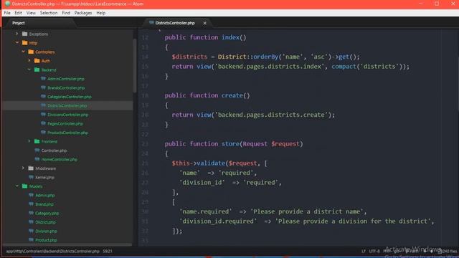This screenshot has height=258, width=459.
Task: Click the CategoriesController.php file icon
Action: coord(43,97)
